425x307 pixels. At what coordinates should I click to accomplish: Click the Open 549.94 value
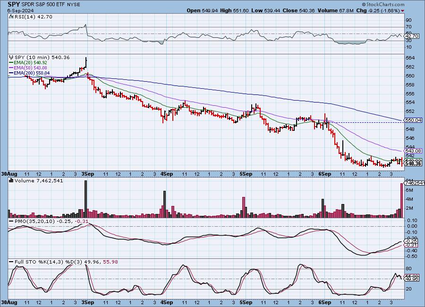point(202,10)
